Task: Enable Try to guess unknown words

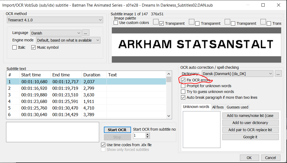Action: [183, 91]
